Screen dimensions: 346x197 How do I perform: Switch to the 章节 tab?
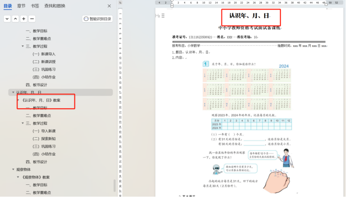(21, 6)
